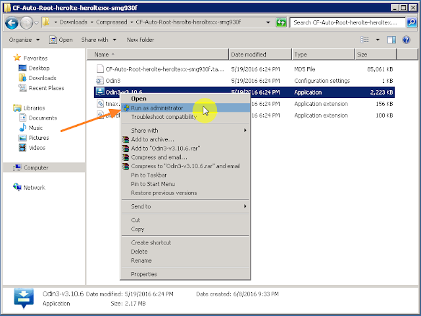Select the Odin3-v3.10.6 application icon

point(100,92)
